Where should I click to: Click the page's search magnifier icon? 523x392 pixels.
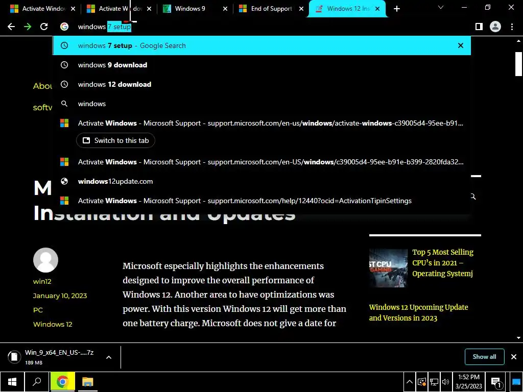click(473, 197)
